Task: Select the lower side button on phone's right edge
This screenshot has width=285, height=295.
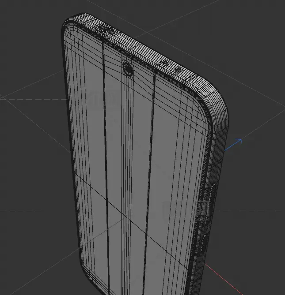Action: click(205, 244)
